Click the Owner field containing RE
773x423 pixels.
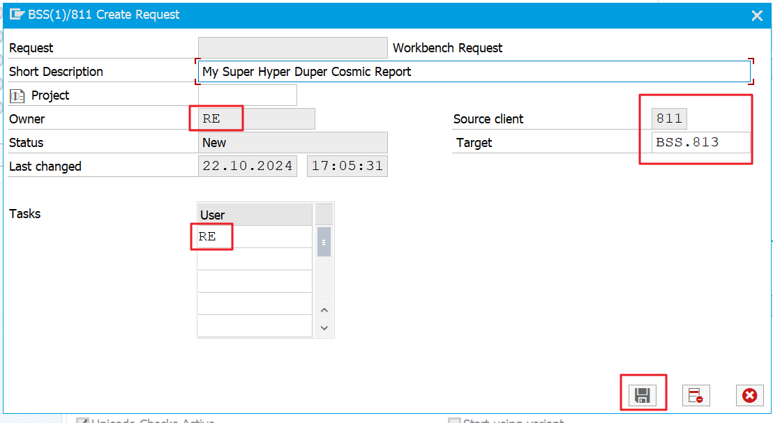pos(256,119)
